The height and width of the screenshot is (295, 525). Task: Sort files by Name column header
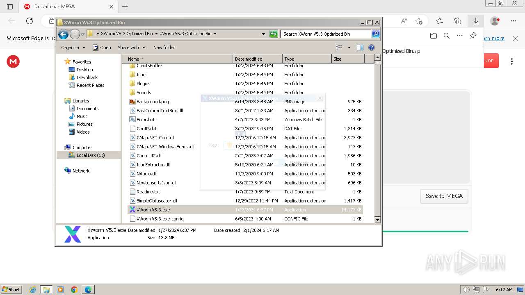click(x=178, y=59)
